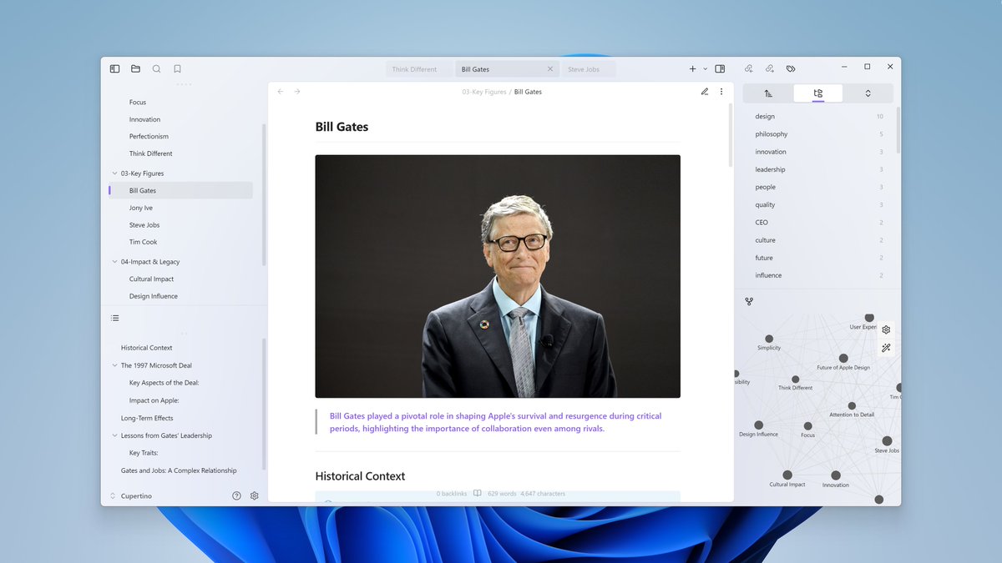Open the note's more options menu

pyautogui.click(x=721, y=92)
